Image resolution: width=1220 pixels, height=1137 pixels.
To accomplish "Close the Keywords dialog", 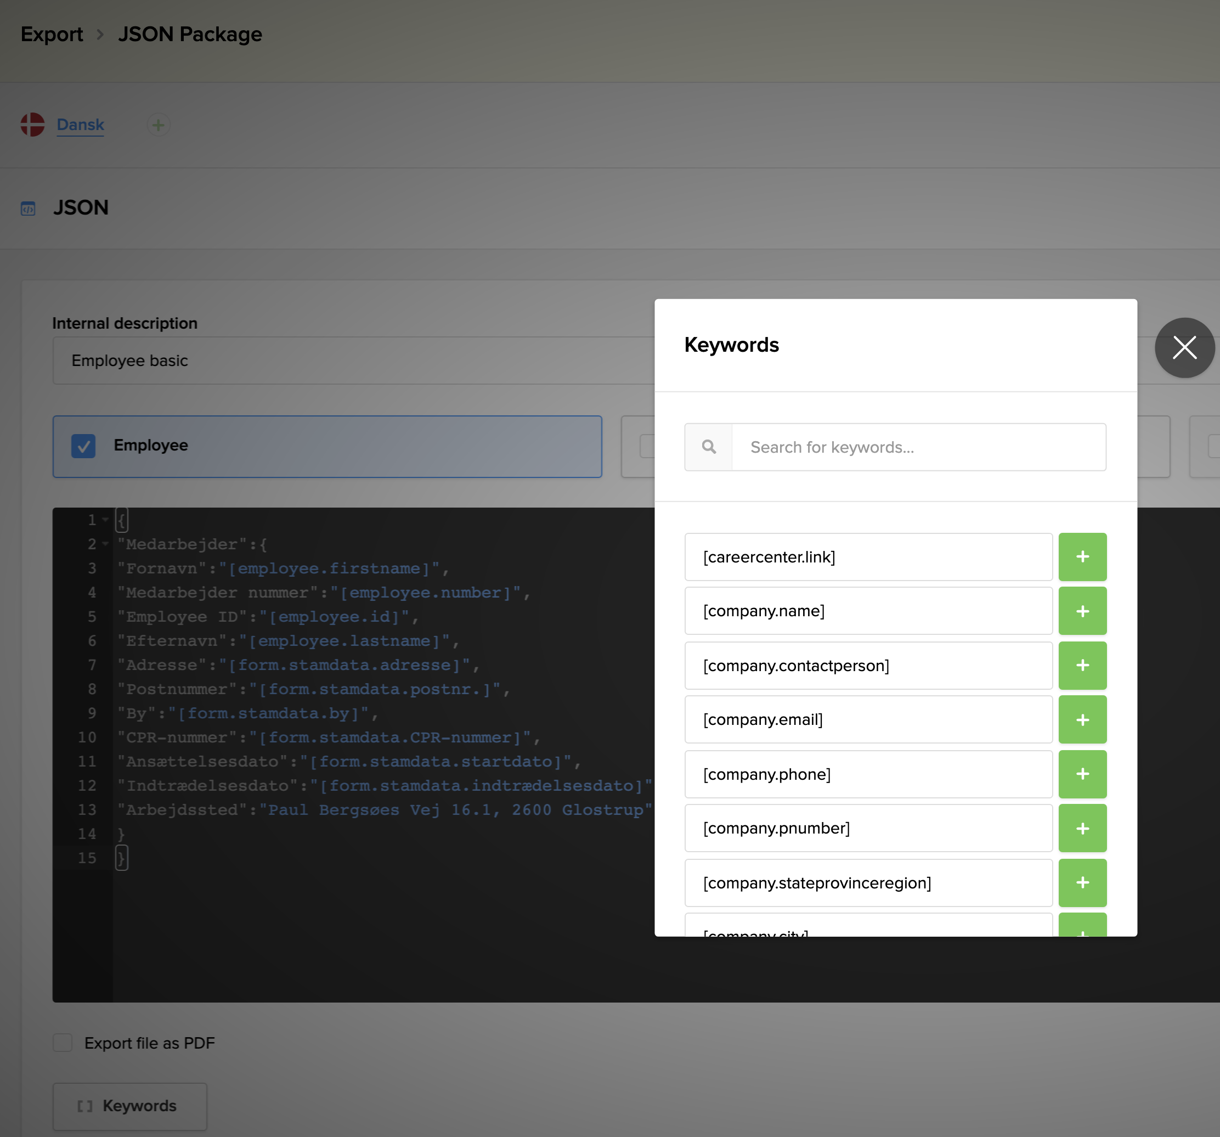I will (1184, 347).
